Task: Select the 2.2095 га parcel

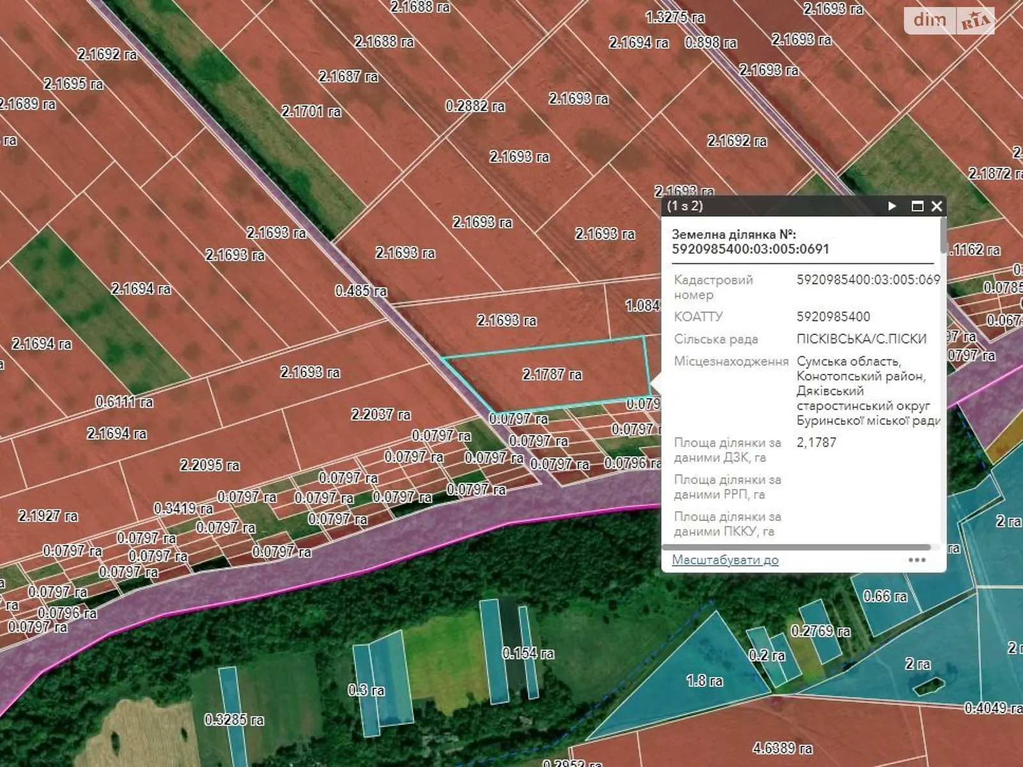Action: (210, 465)
